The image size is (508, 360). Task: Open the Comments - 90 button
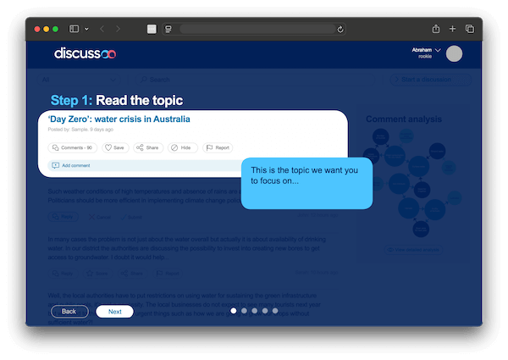coord(72,147)
